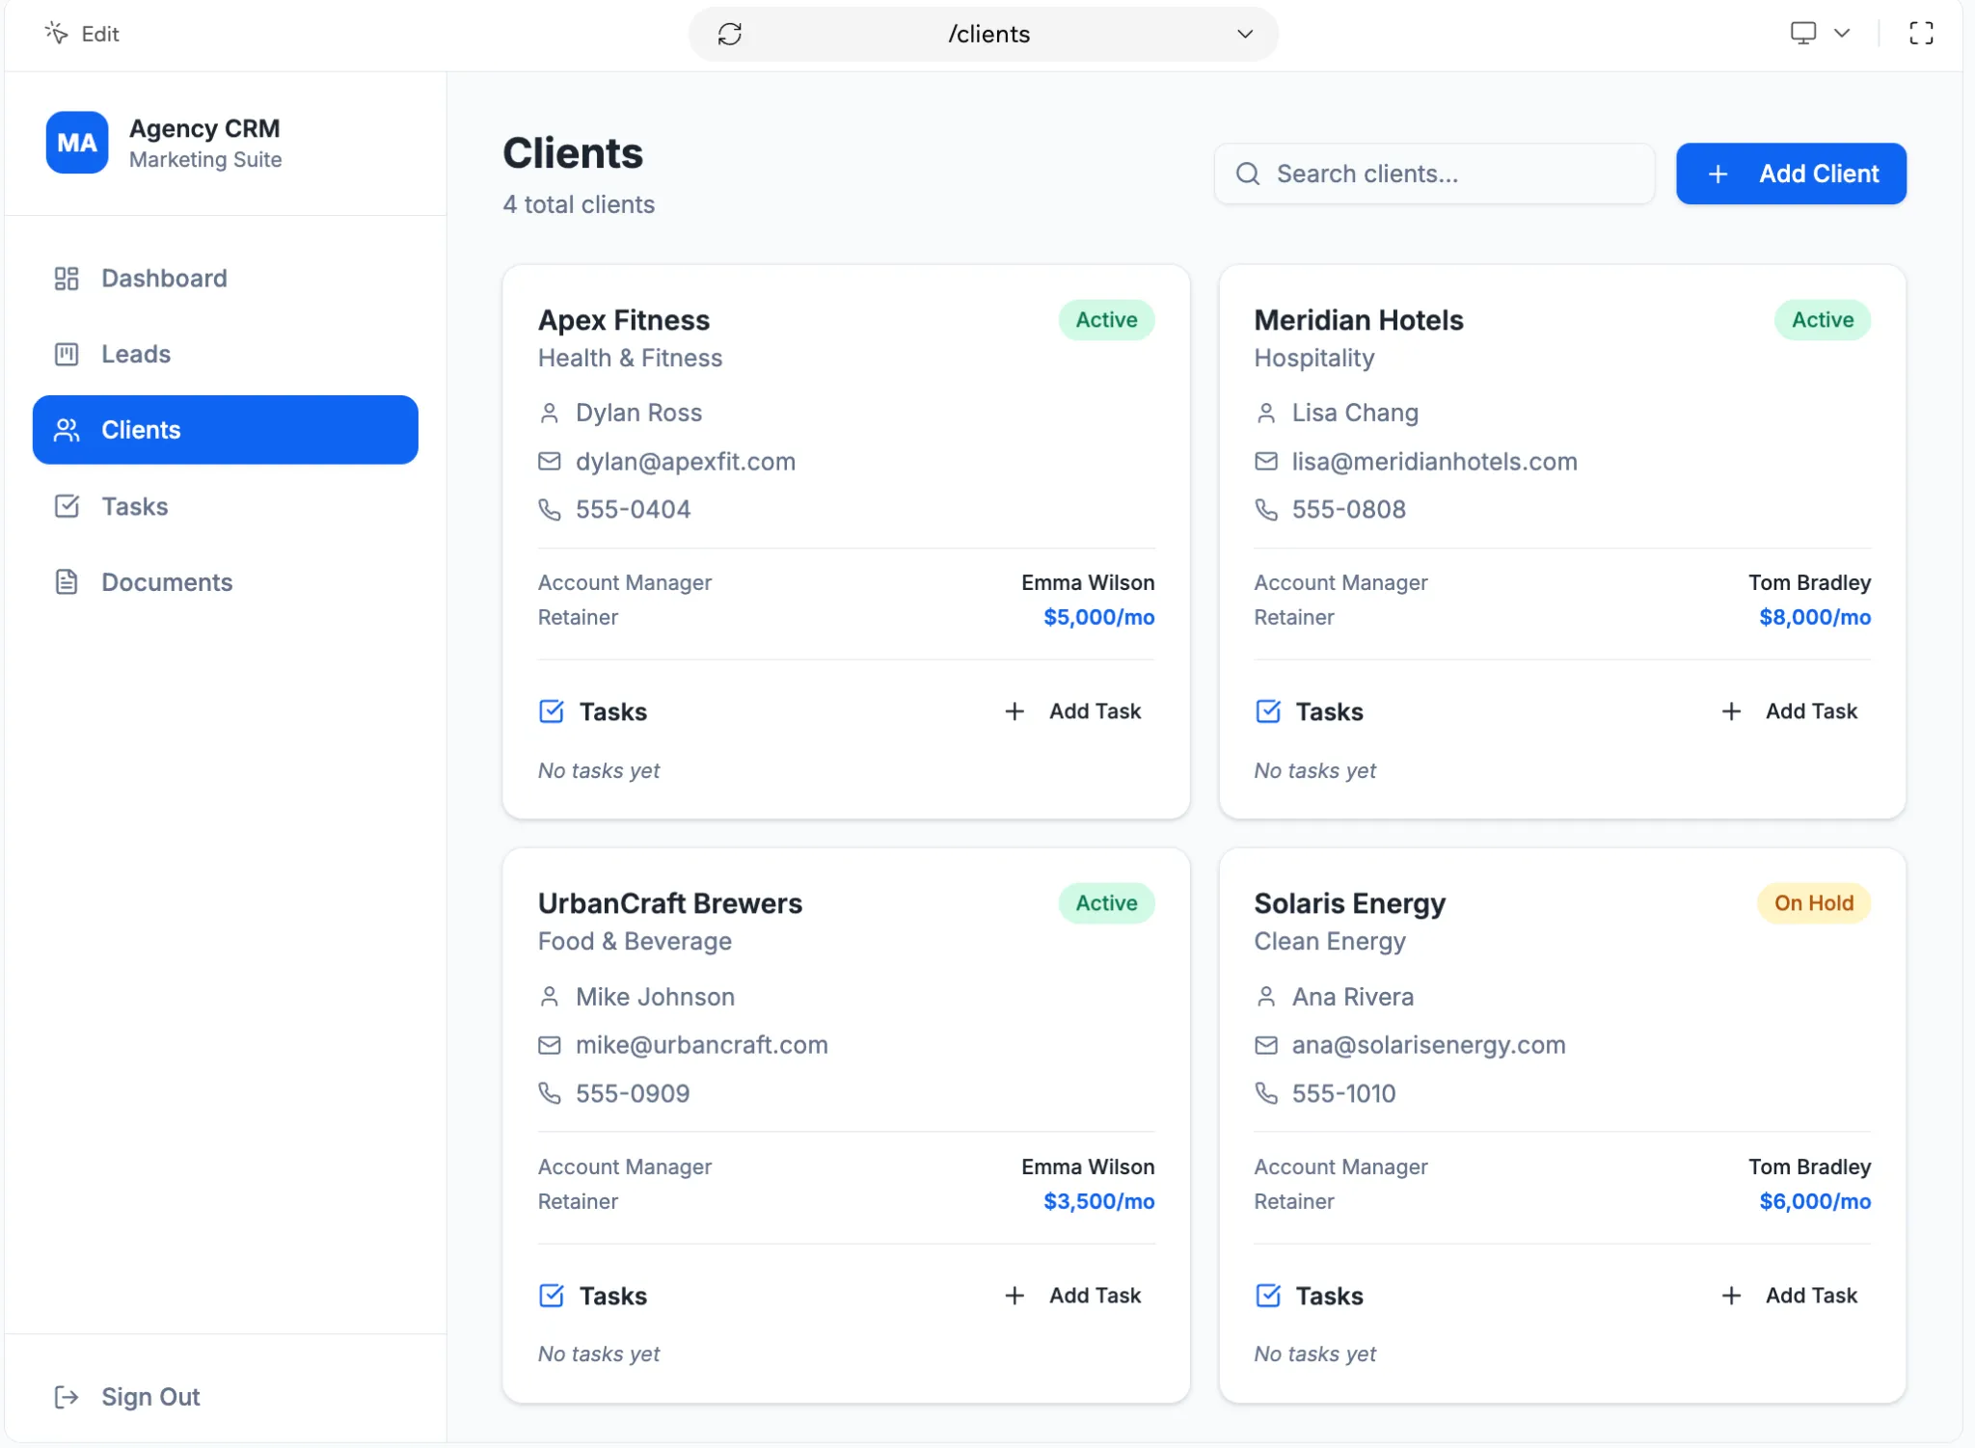This screenshot has height=1448, width=1975.
Task: Click Tasks checkbox icon in Solaris Energy card
Action: pos(1268,1296)
